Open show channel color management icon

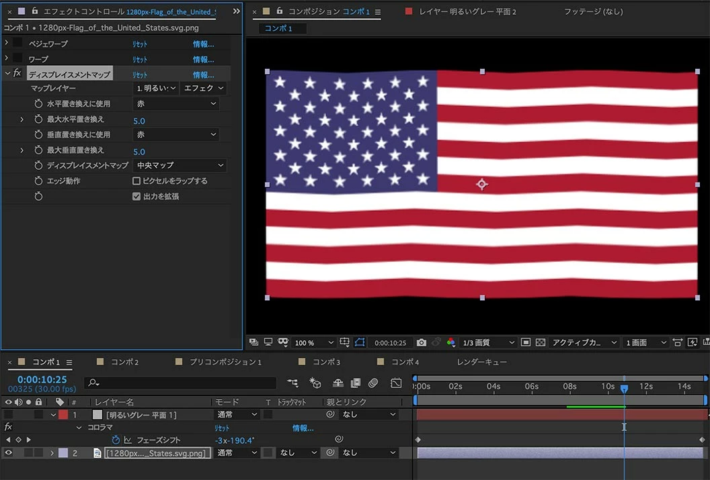(x=450, y=342)
